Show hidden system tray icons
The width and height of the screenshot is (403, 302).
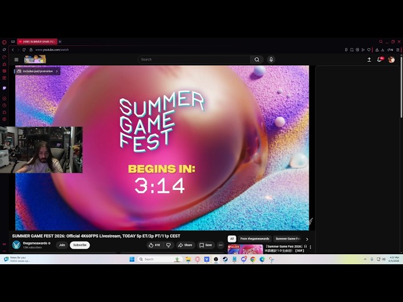[365, 259]
